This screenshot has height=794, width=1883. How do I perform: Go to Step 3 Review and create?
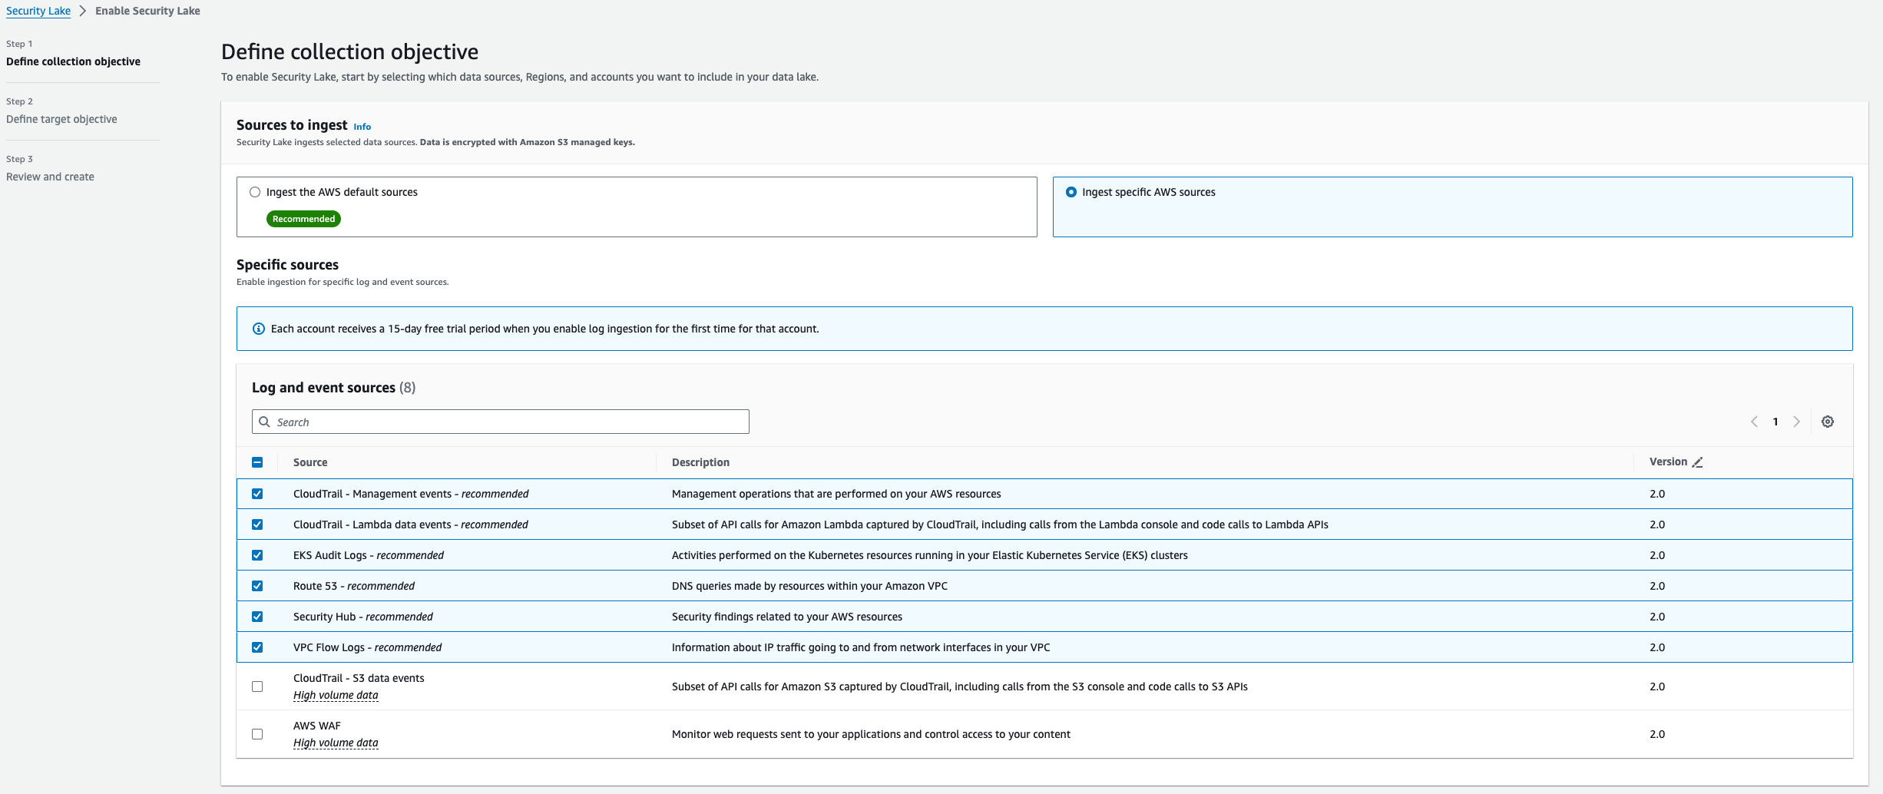point(50,177)
